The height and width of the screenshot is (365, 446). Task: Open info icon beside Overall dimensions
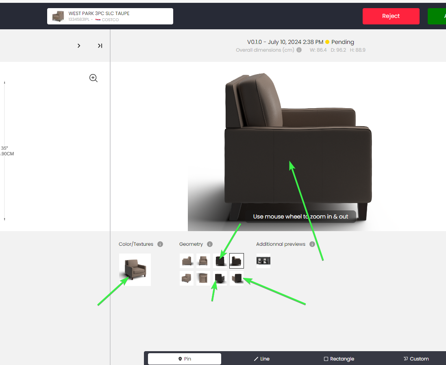[x=299, y=50]
